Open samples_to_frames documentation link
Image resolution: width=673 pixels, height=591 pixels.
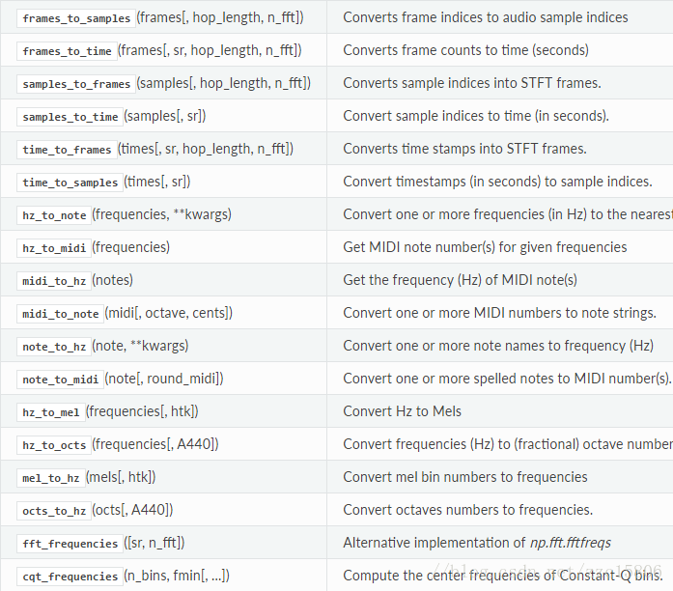coord(76,84)
